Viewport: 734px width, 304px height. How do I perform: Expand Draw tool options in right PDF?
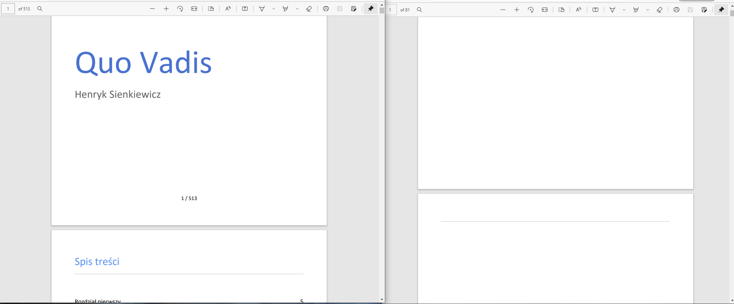[x=624, y=10]
